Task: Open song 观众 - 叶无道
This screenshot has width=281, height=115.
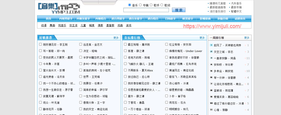Action: 51,103
